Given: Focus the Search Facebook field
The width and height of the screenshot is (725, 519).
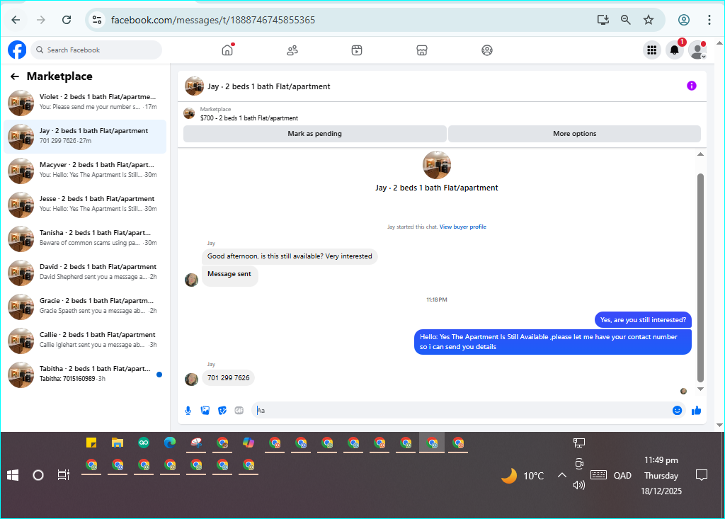Looking at the screenshot, I should [96, 50].
